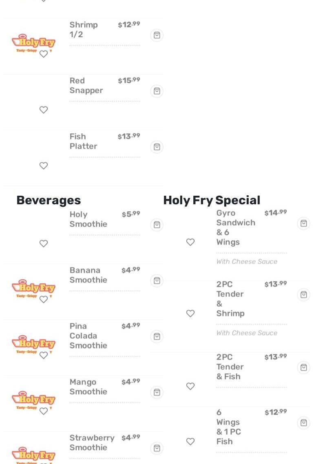
Task: Add 2PC Tender & Shrimp to cart
Action: pyautogui.click(x=303, y=295)
